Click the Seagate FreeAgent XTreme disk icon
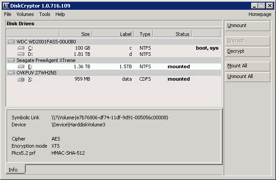Image resolution: width=276 pixels, height=180 pixels. point(11,60)
